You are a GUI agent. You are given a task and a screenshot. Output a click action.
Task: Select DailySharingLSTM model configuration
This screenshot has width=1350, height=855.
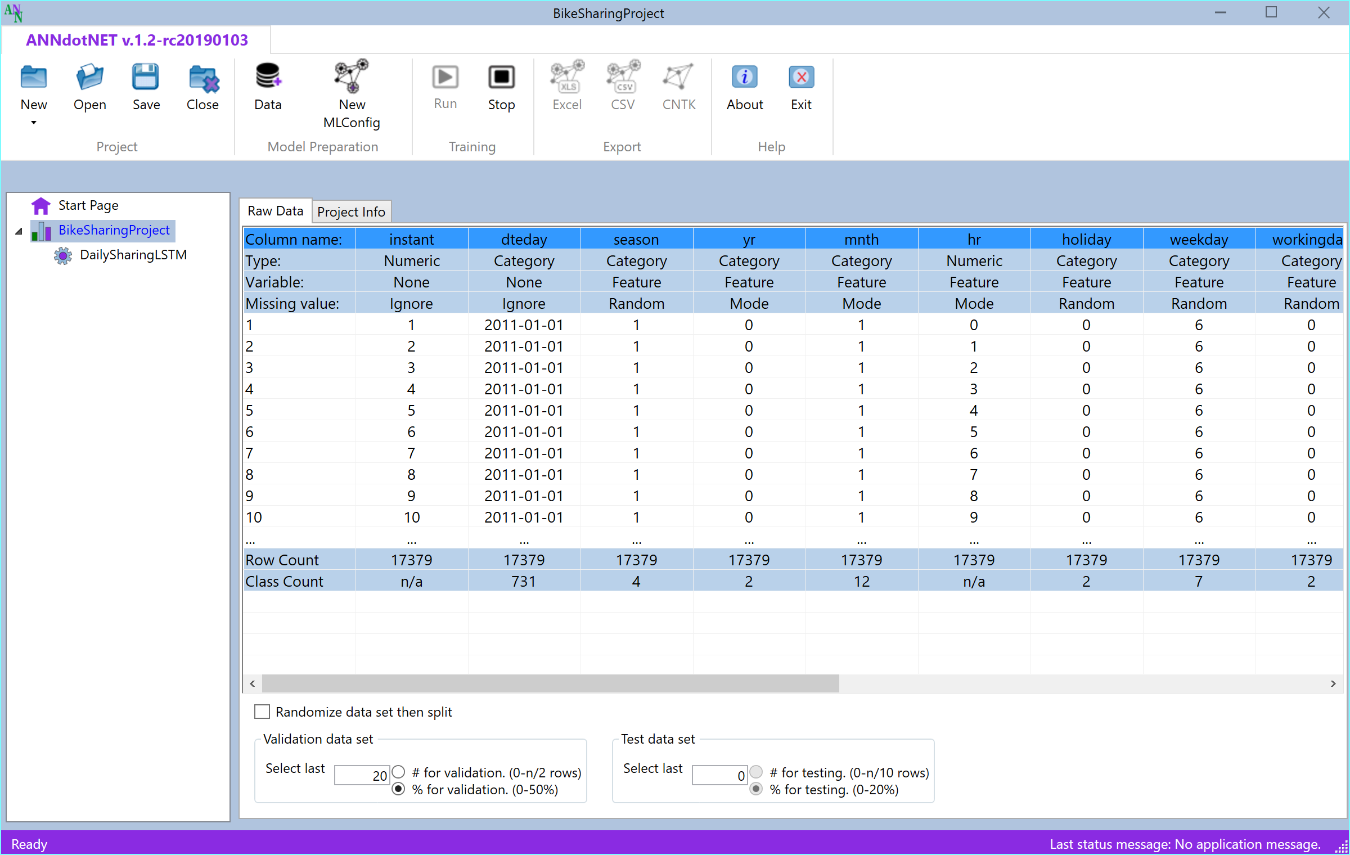coord(133,255)
